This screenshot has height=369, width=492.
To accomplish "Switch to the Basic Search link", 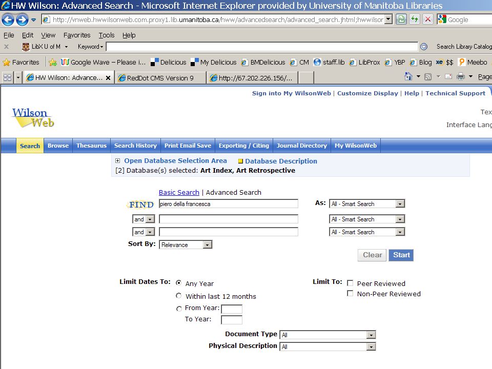I will pos(179,192).
